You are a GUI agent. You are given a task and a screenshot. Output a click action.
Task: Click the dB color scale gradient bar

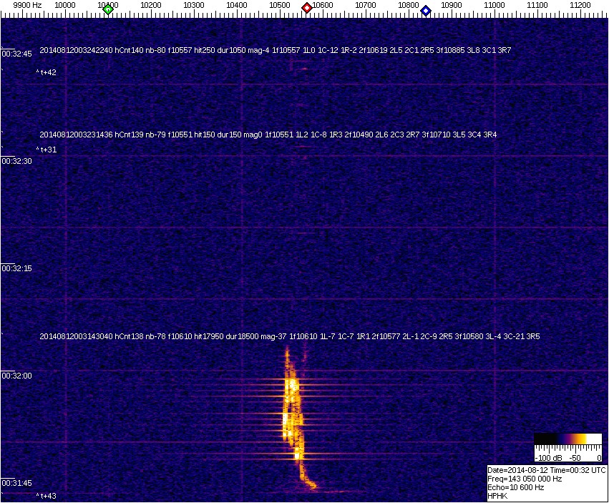[568, 439]
